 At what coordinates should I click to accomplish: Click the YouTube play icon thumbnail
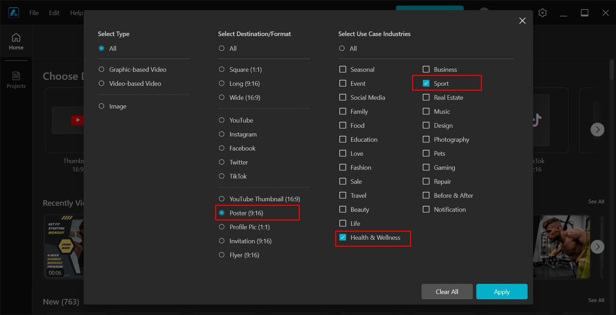[x=77, y=120]
